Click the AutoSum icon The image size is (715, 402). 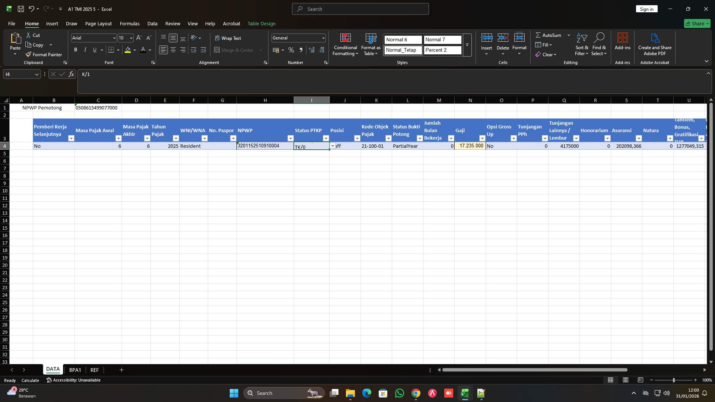tap(539, 35)
